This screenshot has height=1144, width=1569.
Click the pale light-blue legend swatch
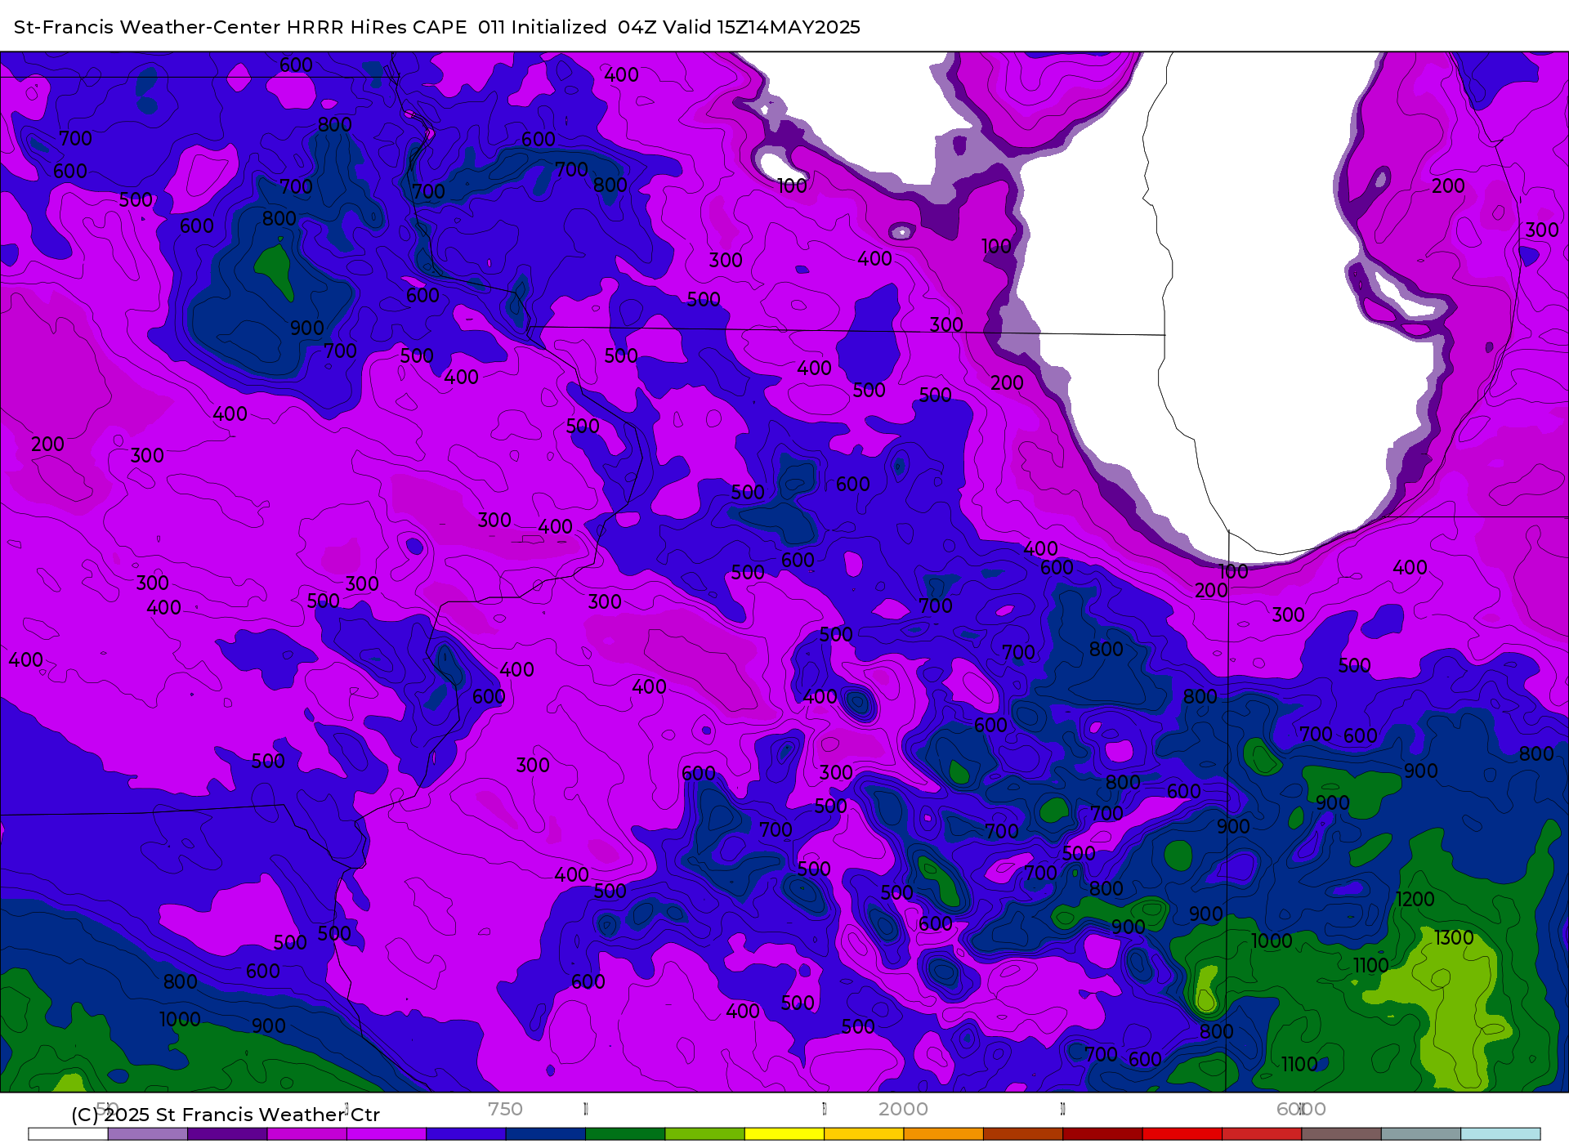tap(1500, 1134)
